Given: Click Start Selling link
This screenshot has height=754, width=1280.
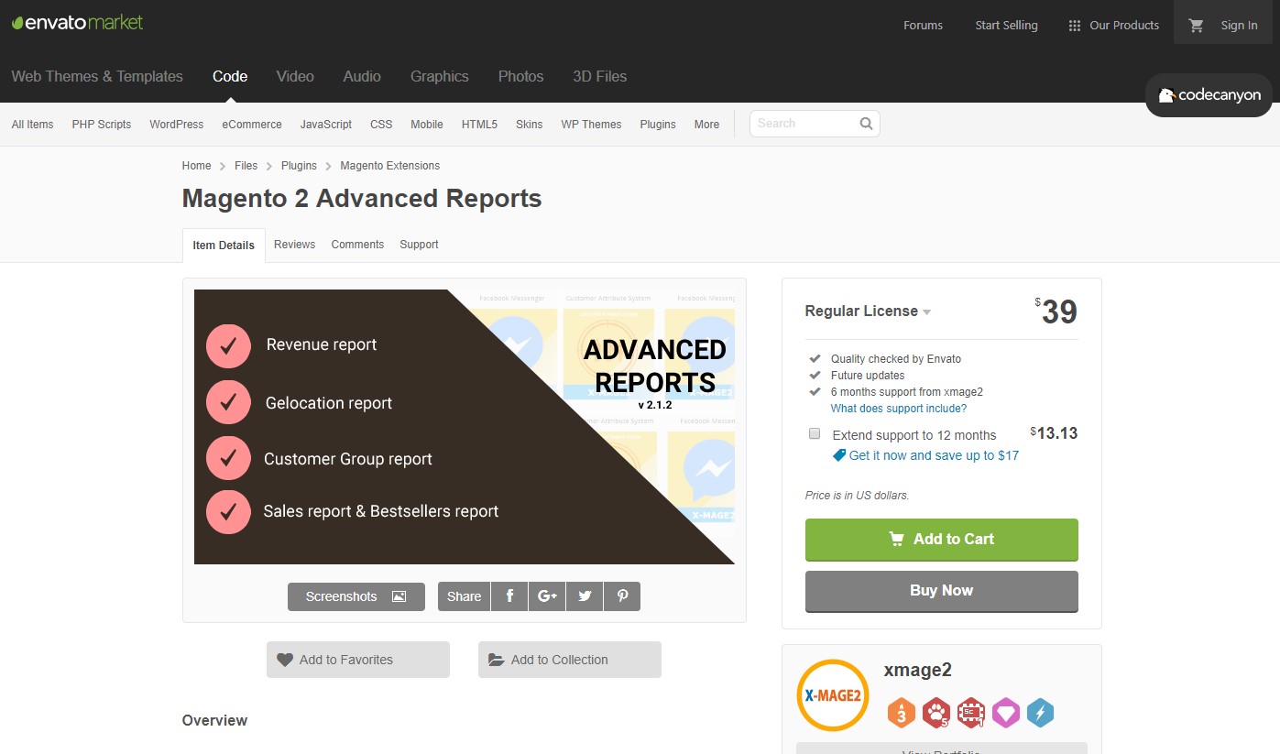Looking at the screenshot, I should pos(1006,26).
